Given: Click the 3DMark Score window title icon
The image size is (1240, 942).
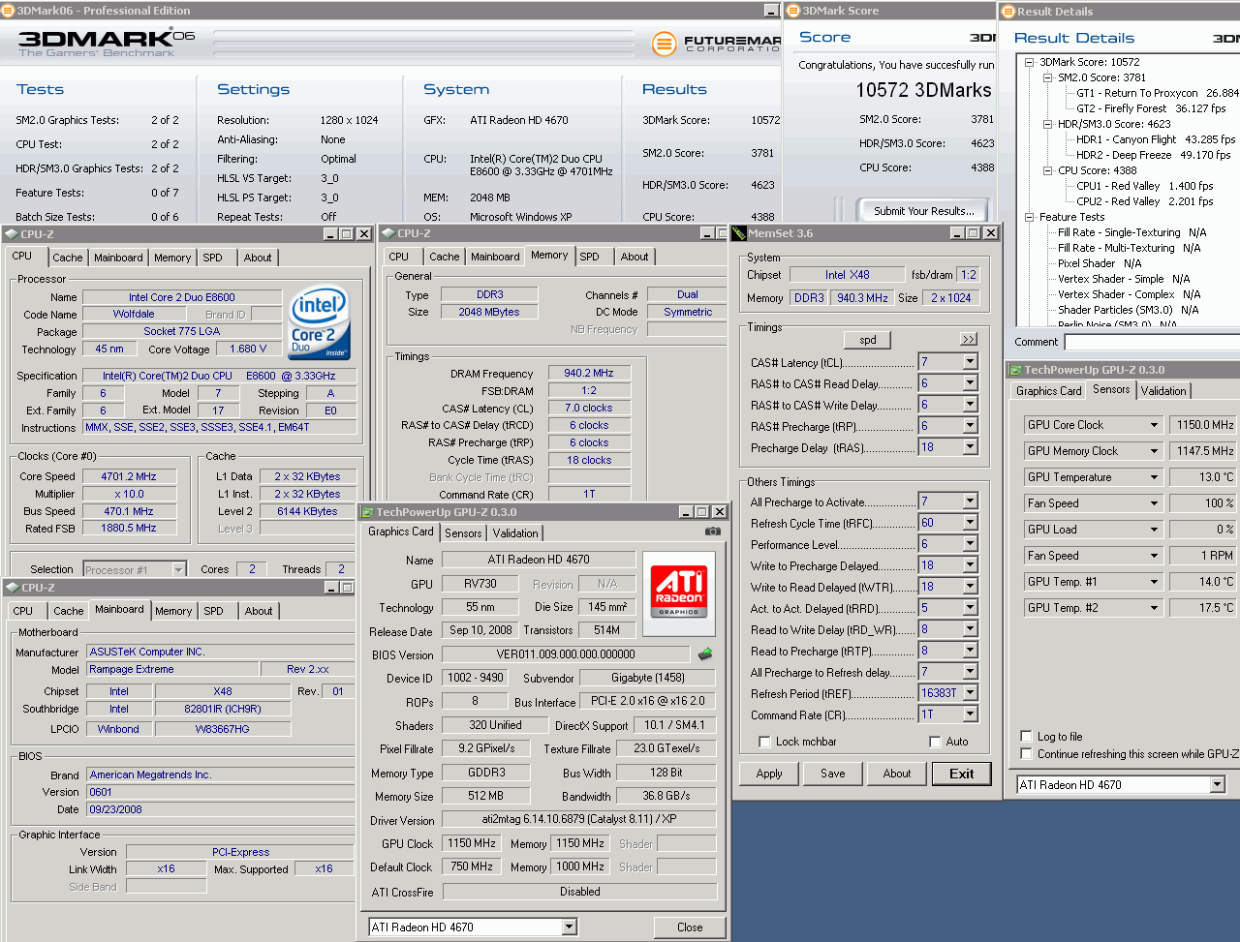Looking at the screenshot, I should 793,11.
